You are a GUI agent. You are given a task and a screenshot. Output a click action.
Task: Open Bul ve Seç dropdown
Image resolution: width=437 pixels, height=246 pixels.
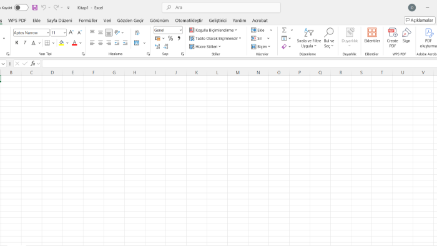(329, 37)
